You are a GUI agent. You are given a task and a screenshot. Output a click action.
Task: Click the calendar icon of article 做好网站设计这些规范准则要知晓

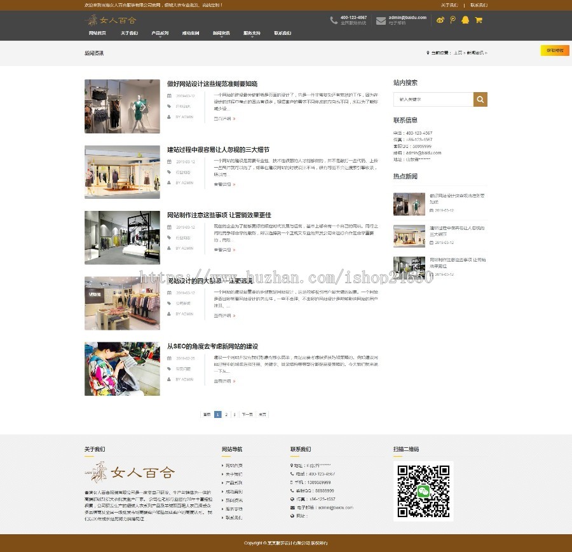pos(169,95)
